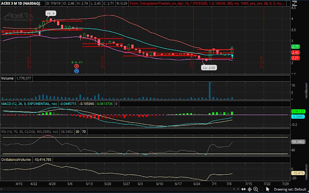Click the dimmed zoom out magnifier icon

[x=261, y=190]
